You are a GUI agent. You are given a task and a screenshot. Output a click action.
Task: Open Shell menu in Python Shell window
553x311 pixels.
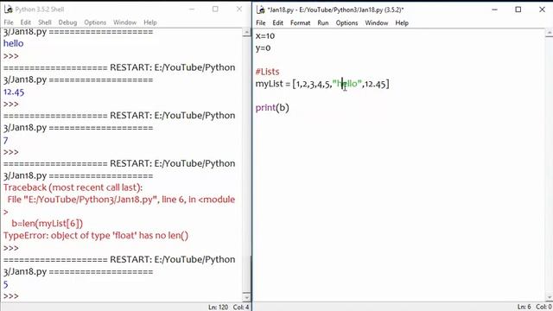45,22
